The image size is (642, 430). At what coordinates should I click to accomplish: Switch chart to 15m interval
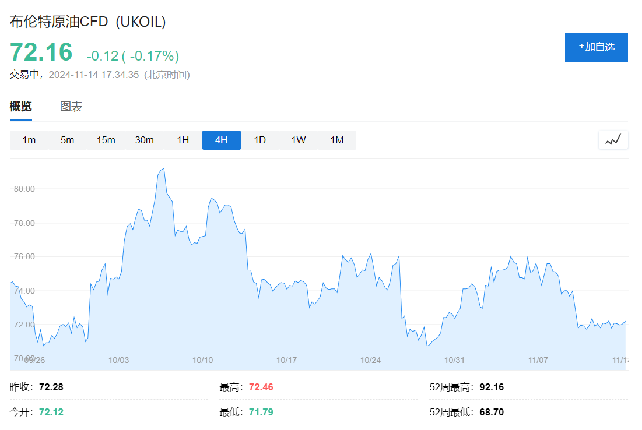(x=106, y=140)
